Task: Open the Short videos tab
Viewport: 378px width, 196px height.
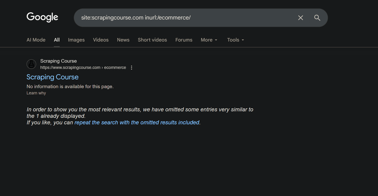Action: click(153, 40)
